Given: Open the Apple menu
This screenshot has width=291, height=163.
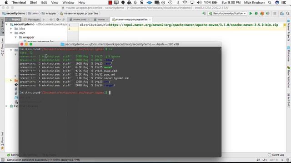Looking at the screenshot, I should coord(6,3).
